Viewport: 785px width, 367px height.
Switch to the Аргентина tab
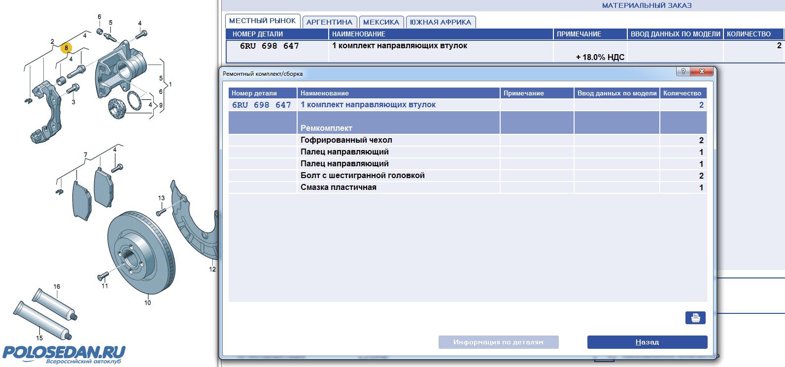pos(329,22)
